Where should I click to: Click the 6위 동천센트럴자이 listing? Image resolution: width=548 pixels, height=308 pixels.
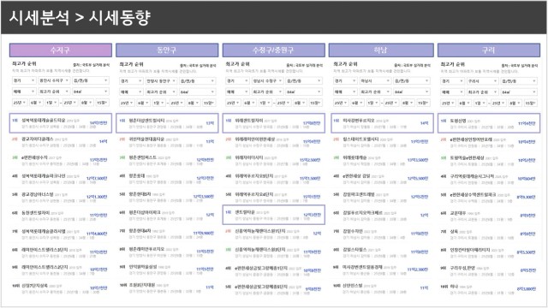point(61,215)
